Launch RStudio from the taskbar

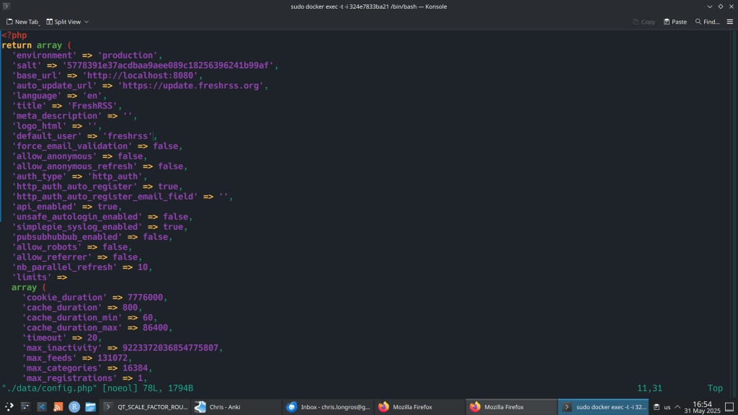(74, 407)
